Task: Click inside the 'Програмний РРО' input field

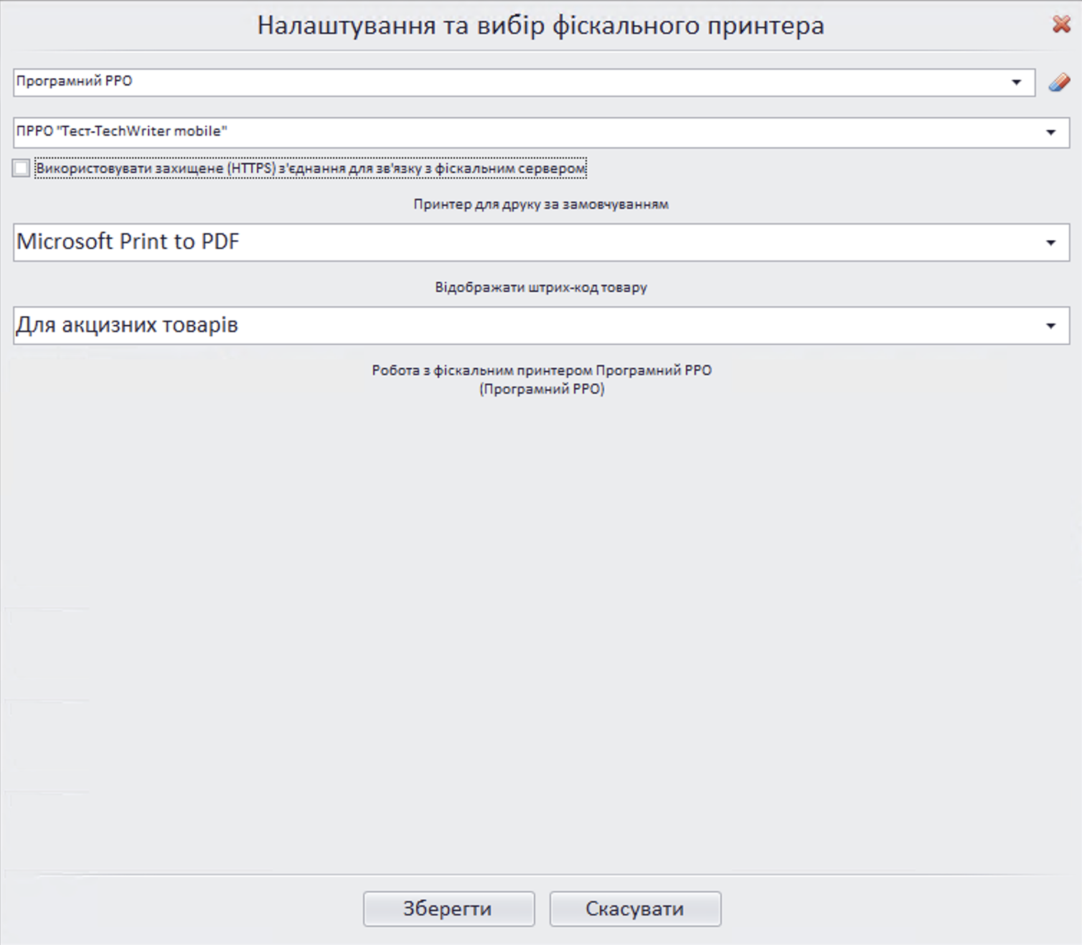Action: pyautogui.click(x=287, y=82)
